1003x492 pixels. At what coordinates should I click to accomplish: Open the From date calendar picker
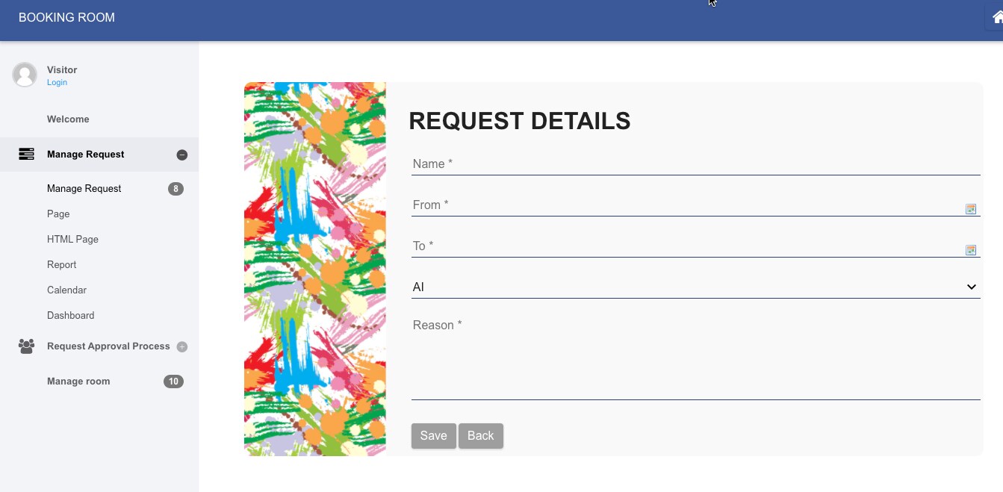pyautogui.click(x=971, y=209)
